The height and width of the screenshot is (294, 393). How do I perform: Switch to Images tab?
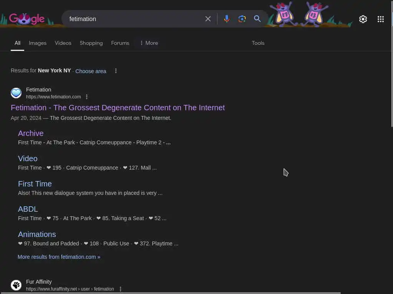click(38, 43)
